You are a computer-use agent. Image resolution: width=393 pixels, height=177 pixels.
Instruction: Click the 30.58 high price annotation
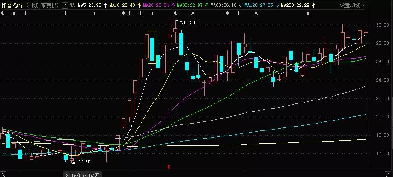click(x=188, y=22)
